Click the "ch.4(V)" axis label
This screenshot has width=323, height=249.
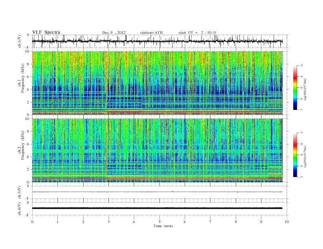click(20, 209)
